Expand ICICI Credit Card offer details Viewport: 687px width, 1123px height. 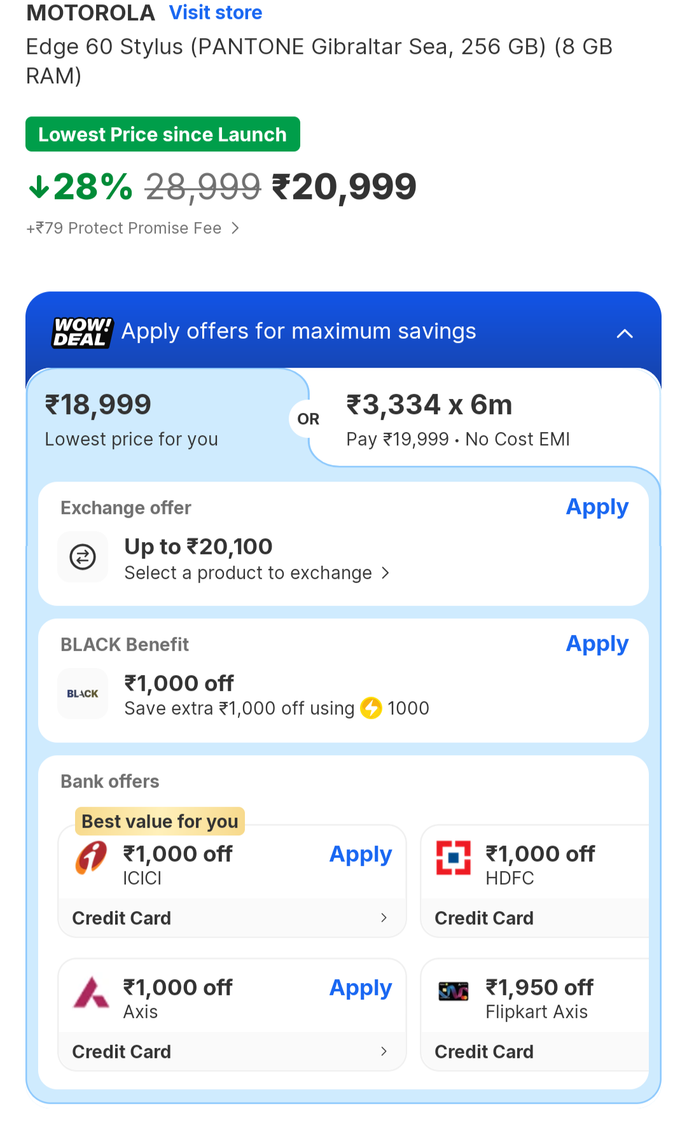(x=384, y=917)
